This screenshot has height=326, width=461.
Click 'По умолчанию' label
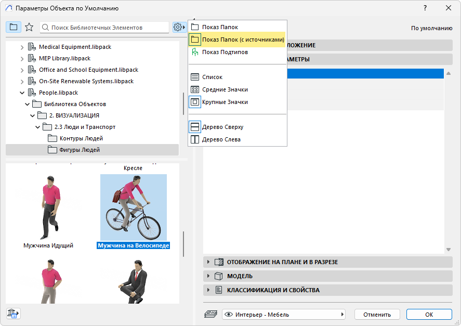pos(431,28)
